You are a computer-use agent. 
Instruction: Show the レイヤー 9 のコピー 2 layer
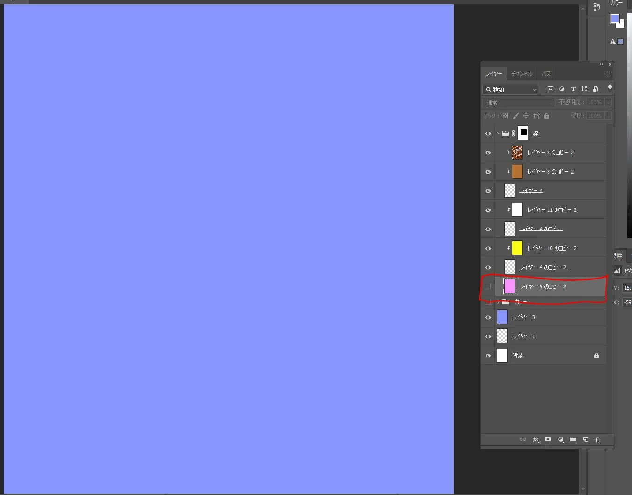pos(488,286)
